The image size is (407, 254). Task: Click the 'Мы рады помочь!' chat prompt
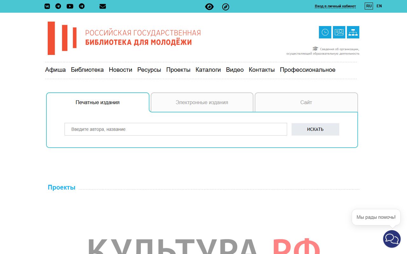coord(376,217)
